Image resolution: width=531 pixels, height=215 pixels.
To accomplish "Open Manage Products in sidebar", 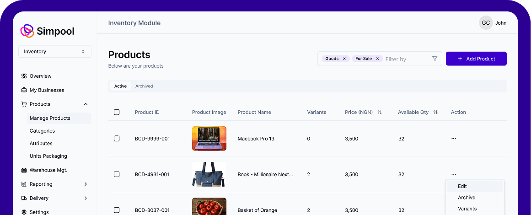I will tap(59, 118).
